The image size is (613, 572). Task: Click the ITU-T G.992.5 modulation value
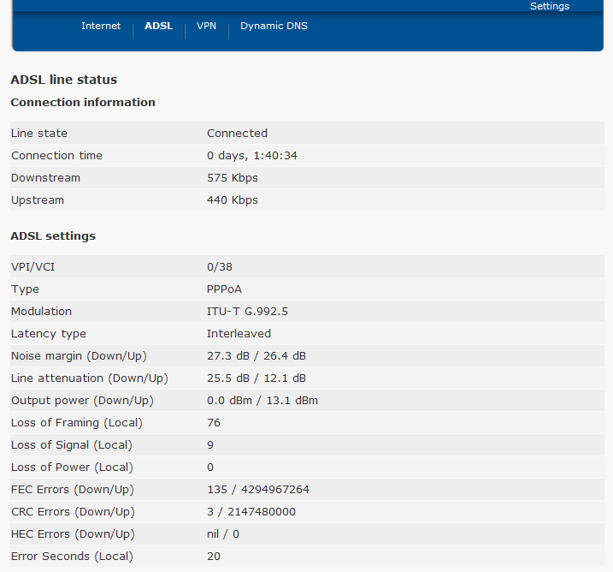(247, 311)
